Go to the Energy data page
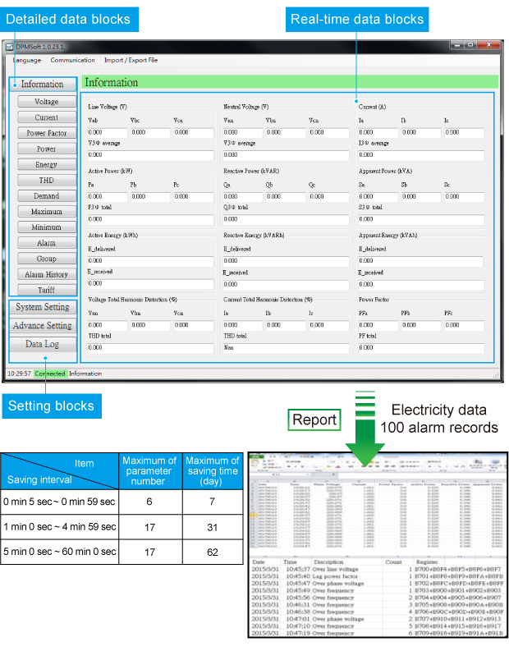The height and width of the screenshot is (651, 509). click(46, 165)
